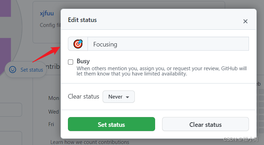Screen dimensions: 264x145
Task: Click the green Set status button
Action: [x=111, y=124]
